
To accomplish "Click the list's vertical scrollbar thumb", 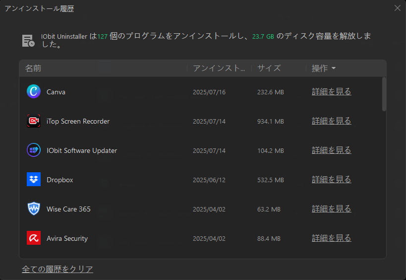I will [x=384, y=94].
